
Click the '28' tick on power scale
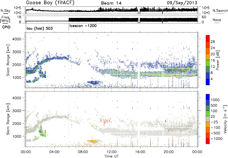tap(213, 42)
